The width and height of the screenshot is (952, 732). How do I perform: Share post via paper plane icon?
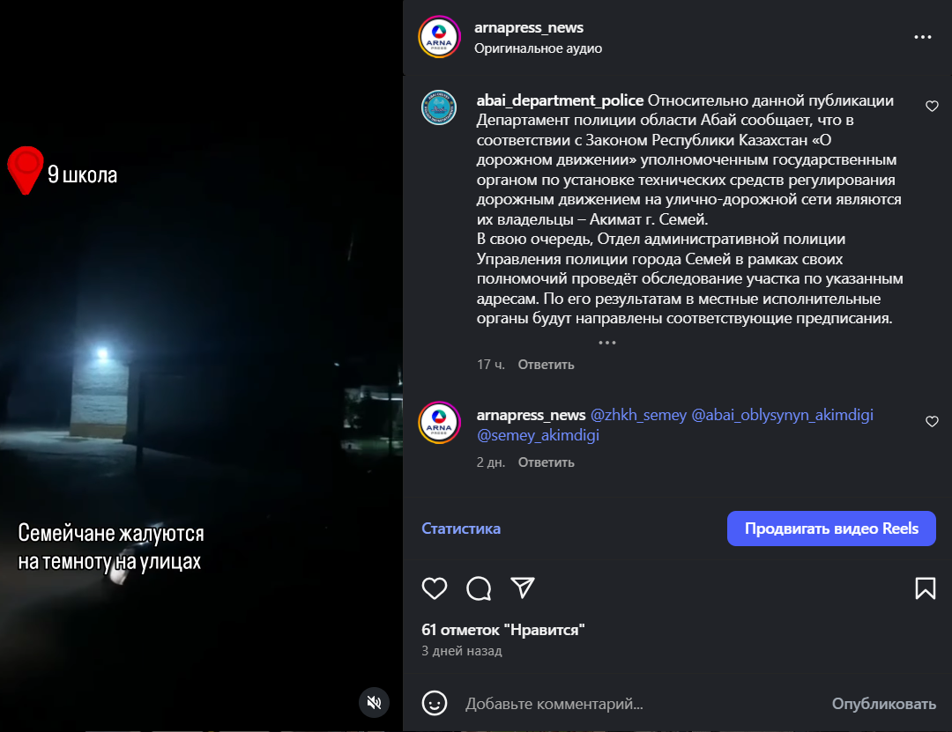point(523,588)
